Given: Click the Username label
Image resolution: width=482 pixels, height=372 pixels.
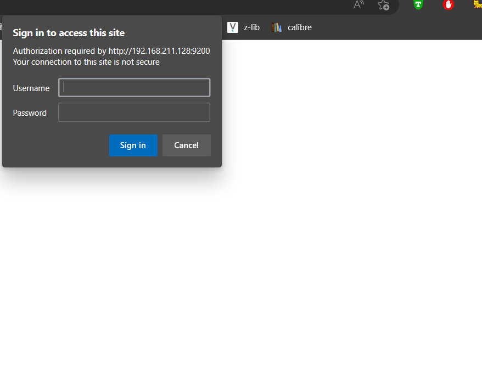Looking at the screenshot, I should [31, 88].
